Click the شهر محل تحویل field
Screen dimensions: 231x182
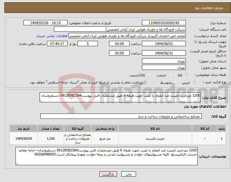pyautogui.click(x=164, y=67)
